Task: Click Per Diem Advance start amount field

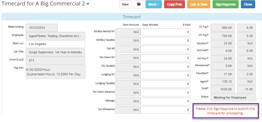Action: click(128, 93)
